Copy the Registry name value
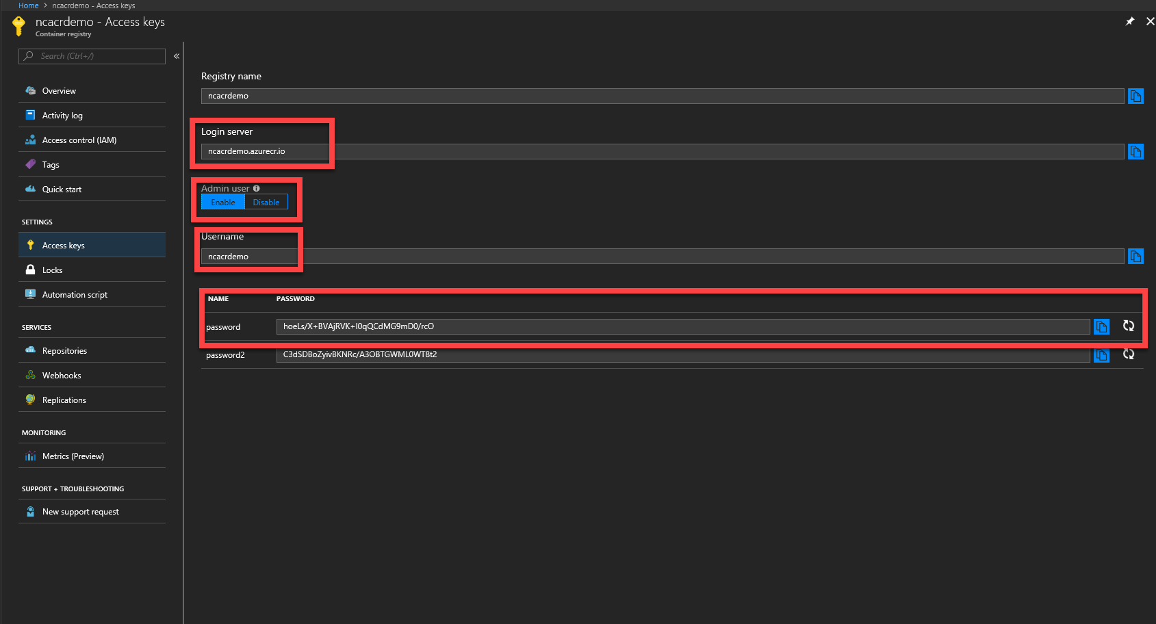Screen dimensions: 1156x624 coord(1135,96)
